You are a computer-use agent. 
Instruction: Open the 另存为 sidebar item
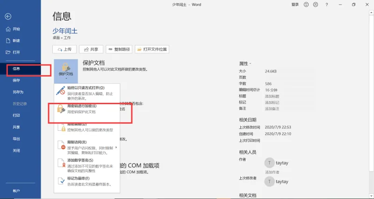pyautogui.click(x=18, y=92)
